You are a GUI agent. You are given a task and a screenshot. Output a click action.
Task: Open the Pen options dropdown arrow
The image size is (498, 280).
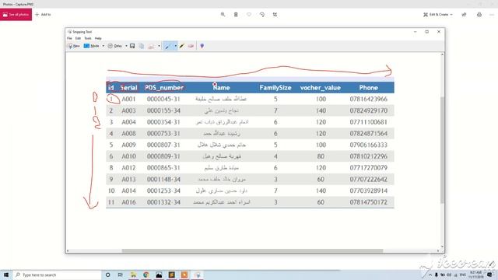175,46
